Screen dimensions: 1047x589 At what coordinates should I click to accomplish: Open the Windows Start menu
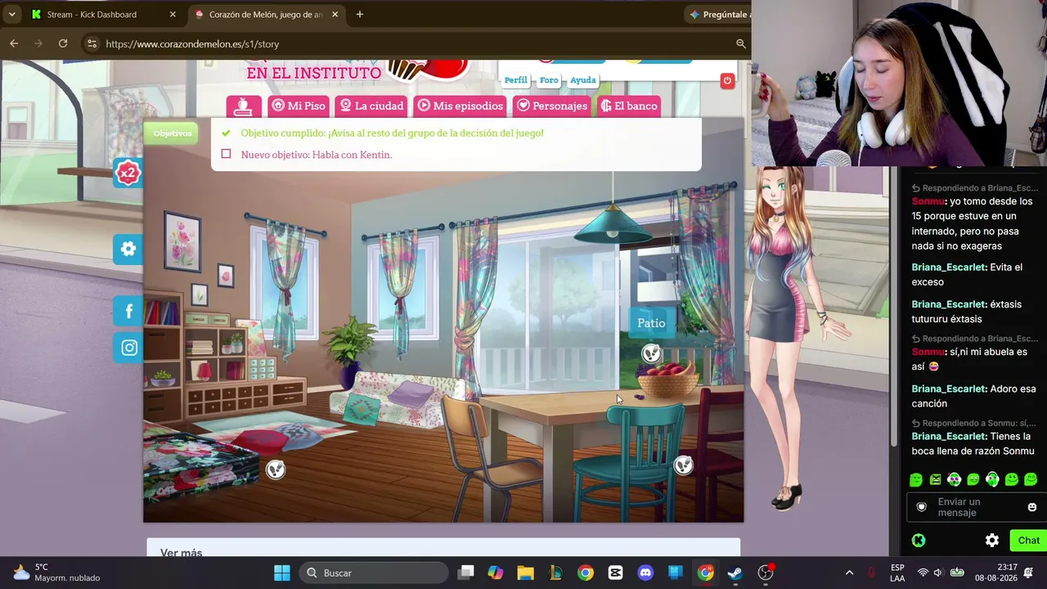[282, 573]
